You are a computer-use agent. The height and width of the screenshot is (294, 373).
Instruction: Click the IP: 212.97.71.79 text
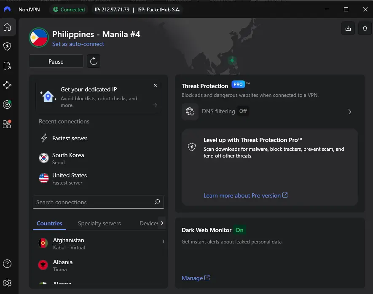pos(112,10)
